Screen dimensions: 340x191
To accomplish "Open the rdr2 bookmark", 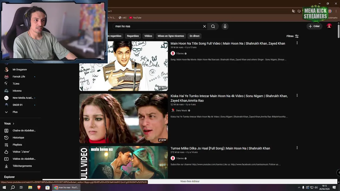I will pos(123,18).
